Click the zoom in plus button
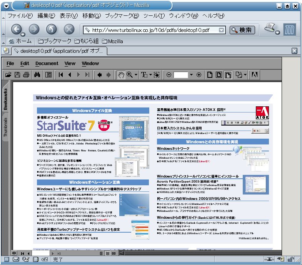 click(x=199, y=75)
